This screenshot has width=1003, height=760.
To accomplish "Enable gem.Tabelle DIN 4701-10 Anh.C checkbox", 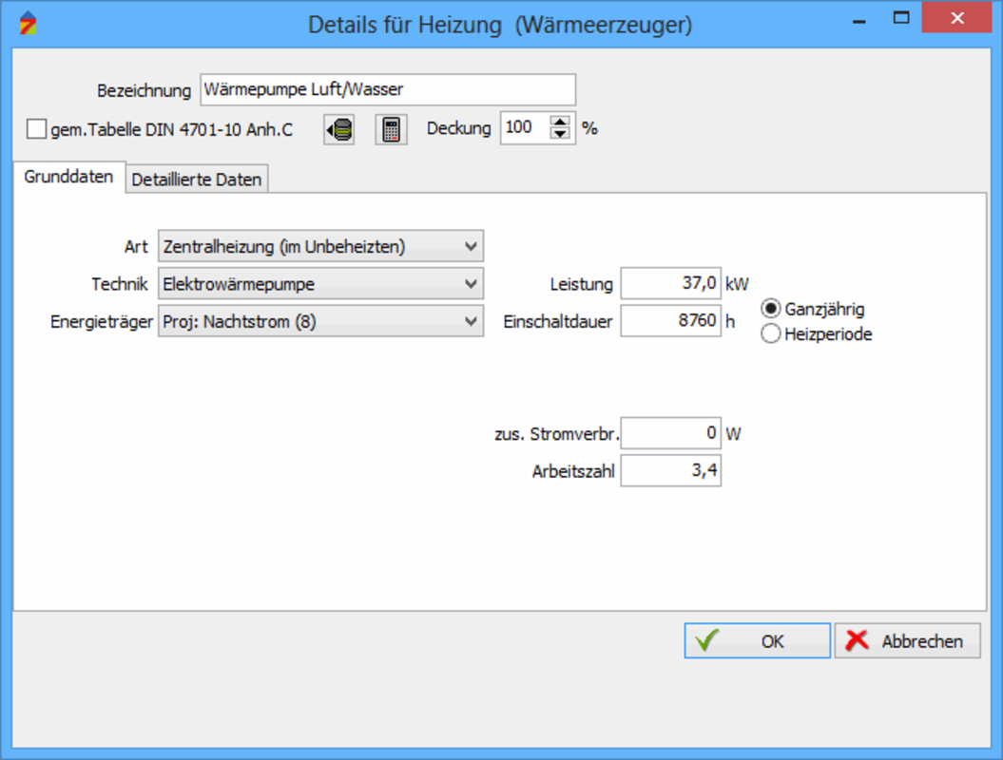I will coord(36,129).
